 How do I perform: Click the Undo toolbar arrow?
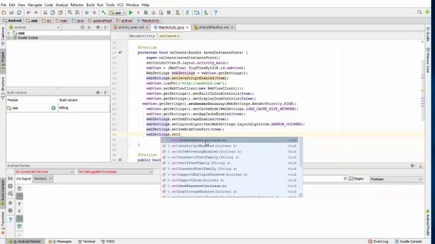coord(29,13)
